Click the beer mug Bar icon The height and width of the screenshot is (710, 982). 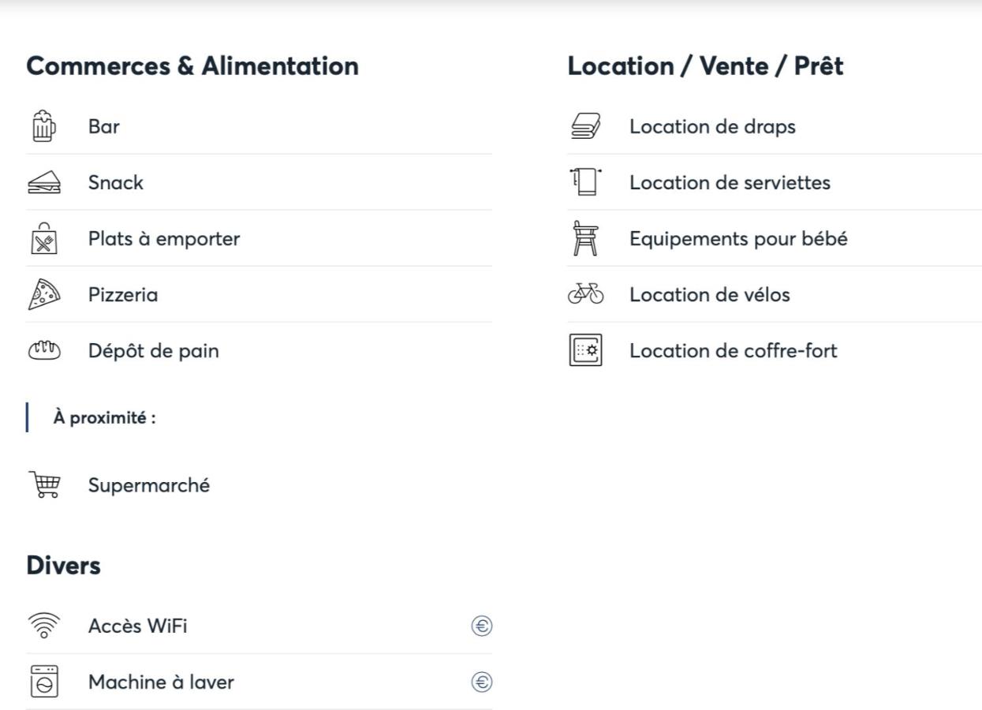click(x=43, y=126)
